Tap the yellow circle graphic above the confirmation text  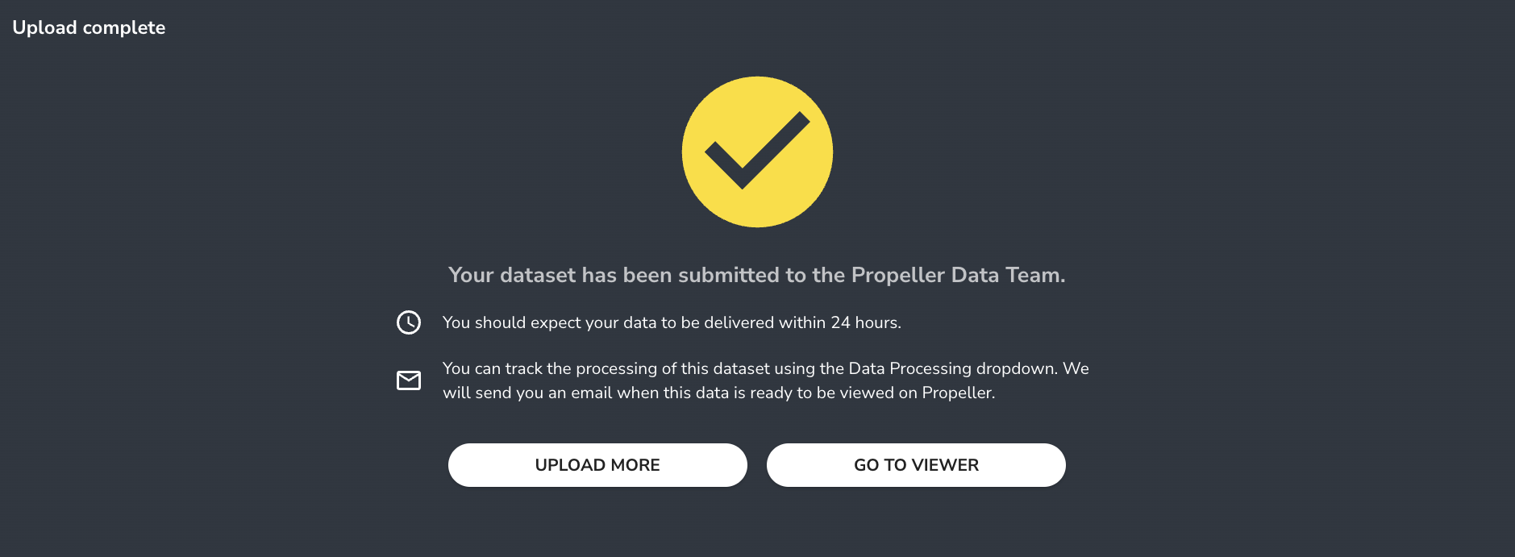(757, 152)
